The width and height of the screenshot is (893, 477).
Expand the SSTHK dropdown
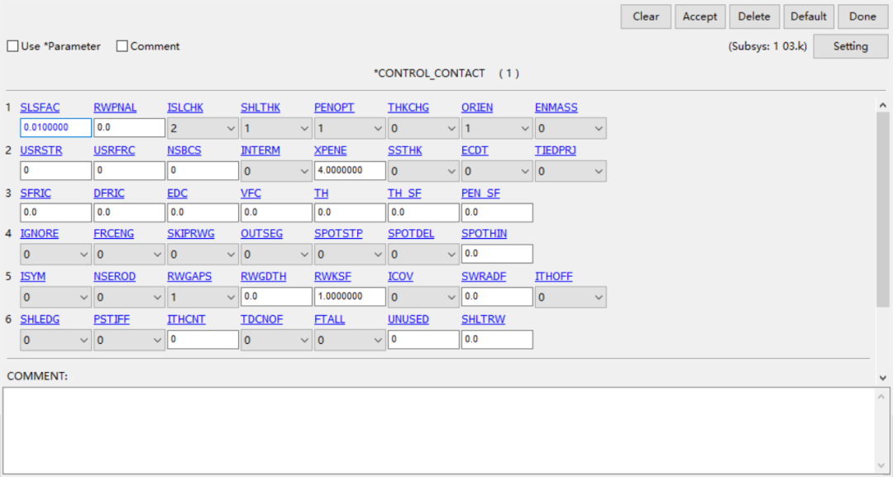pyautogui.click(x=423, y=171)
